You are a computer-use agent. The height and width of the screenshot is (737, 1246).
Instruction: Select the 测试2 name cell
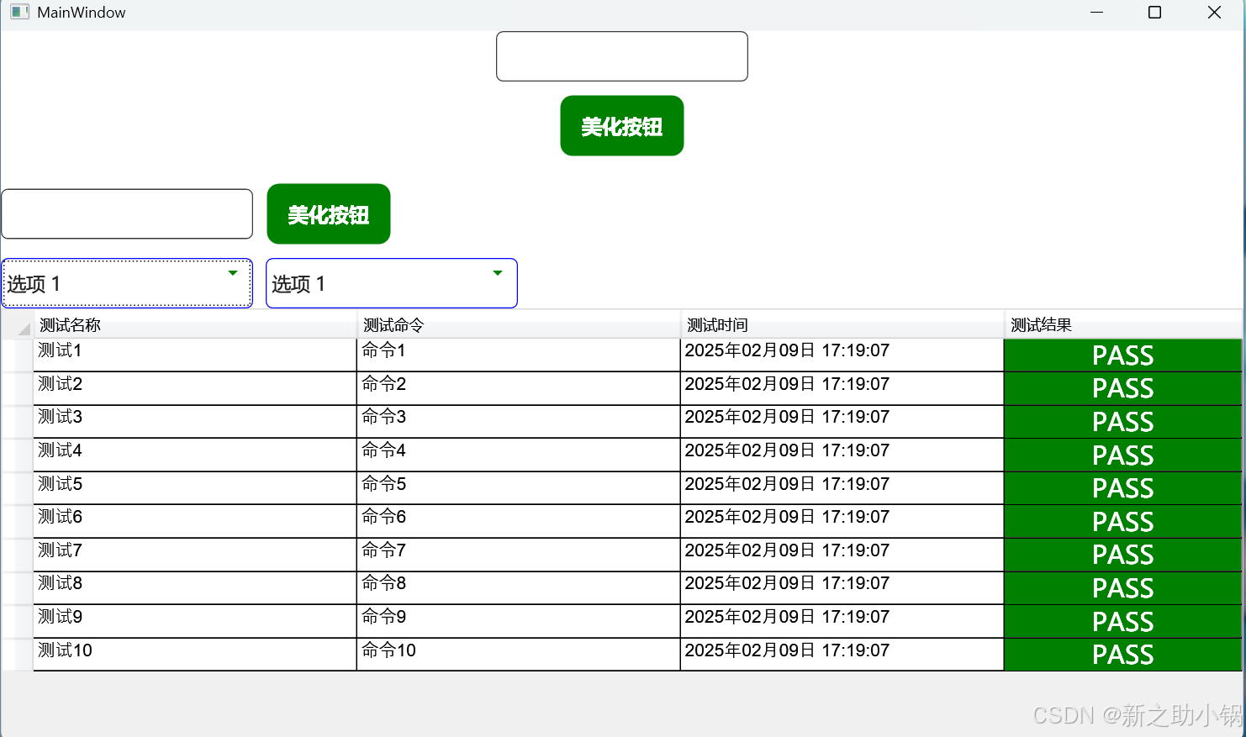tap(195, 388)
